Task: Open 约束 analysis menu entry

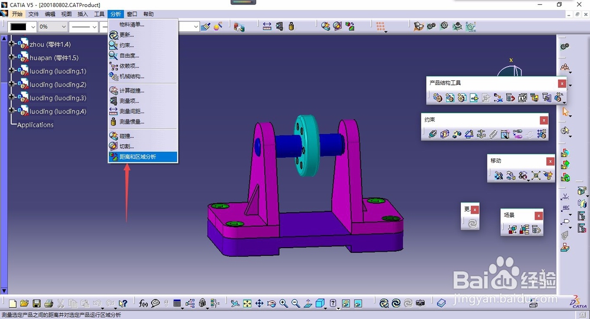Action: (x=143, y=45)
